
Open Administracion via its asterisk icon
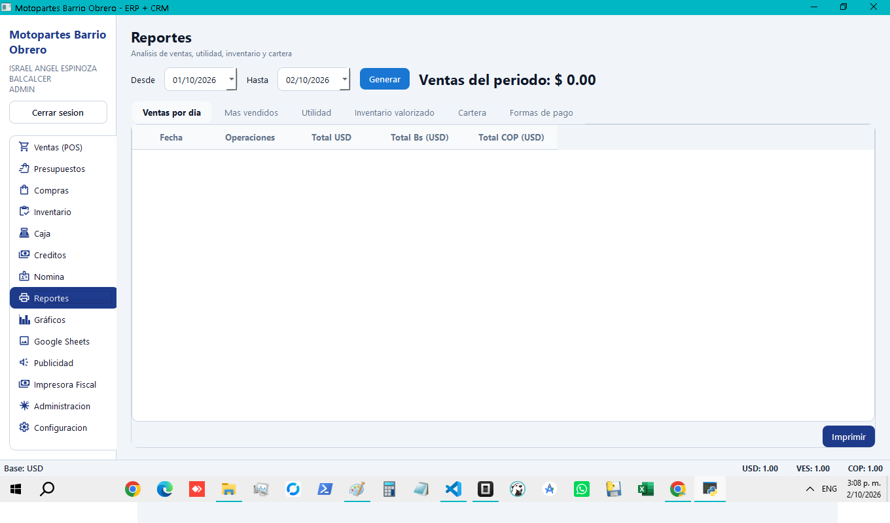pyautogui.click(x=24, y=406)
